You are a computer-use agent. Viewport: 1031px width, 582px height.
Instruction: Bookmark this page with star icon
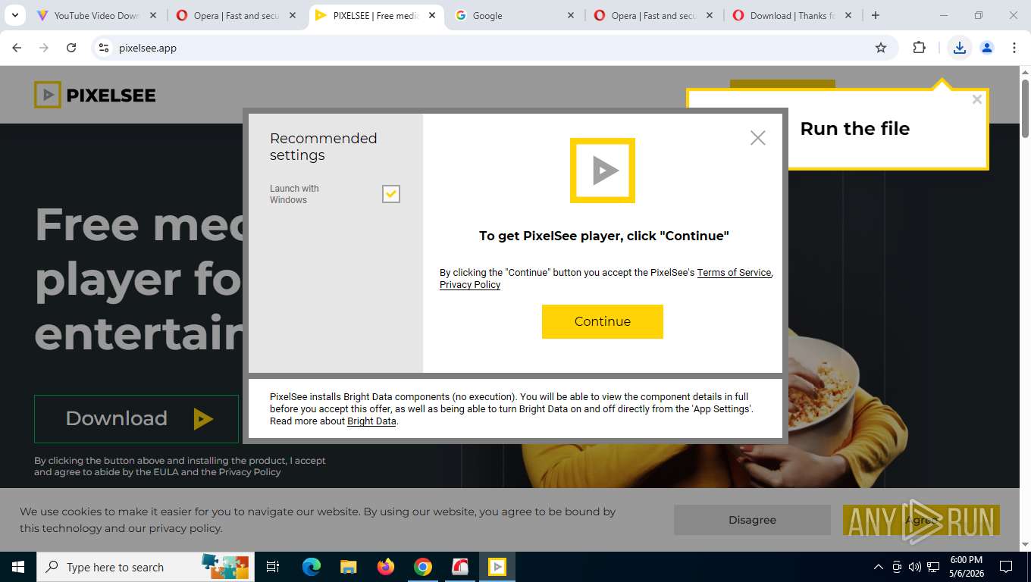(x=881, y=48)
